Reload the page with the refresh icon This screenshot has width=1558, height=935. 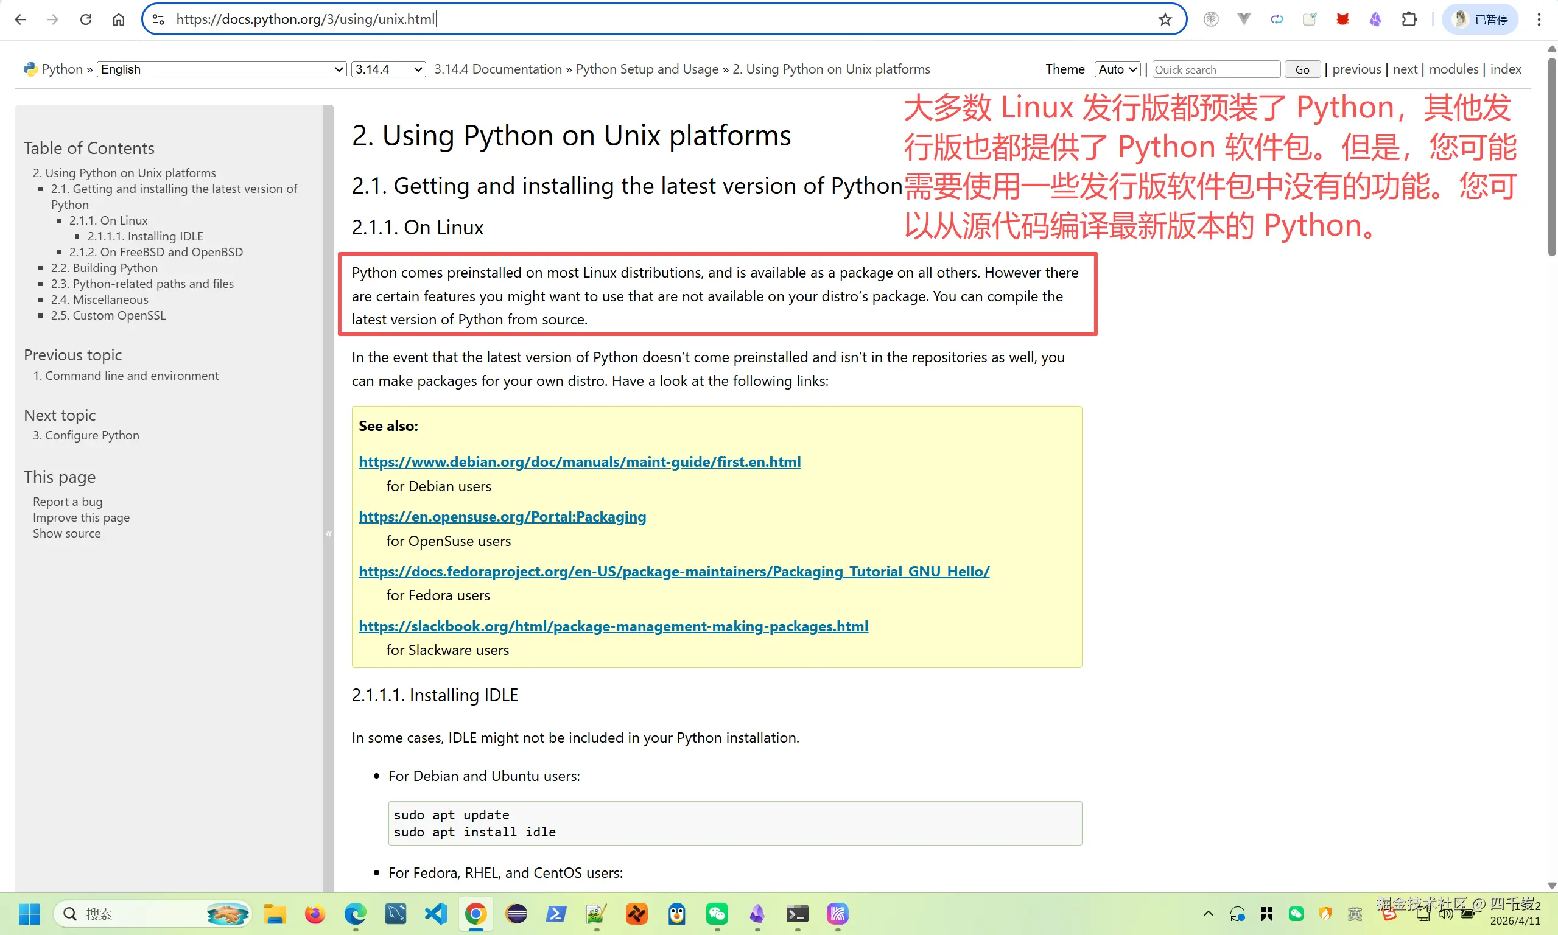point(86,19)
